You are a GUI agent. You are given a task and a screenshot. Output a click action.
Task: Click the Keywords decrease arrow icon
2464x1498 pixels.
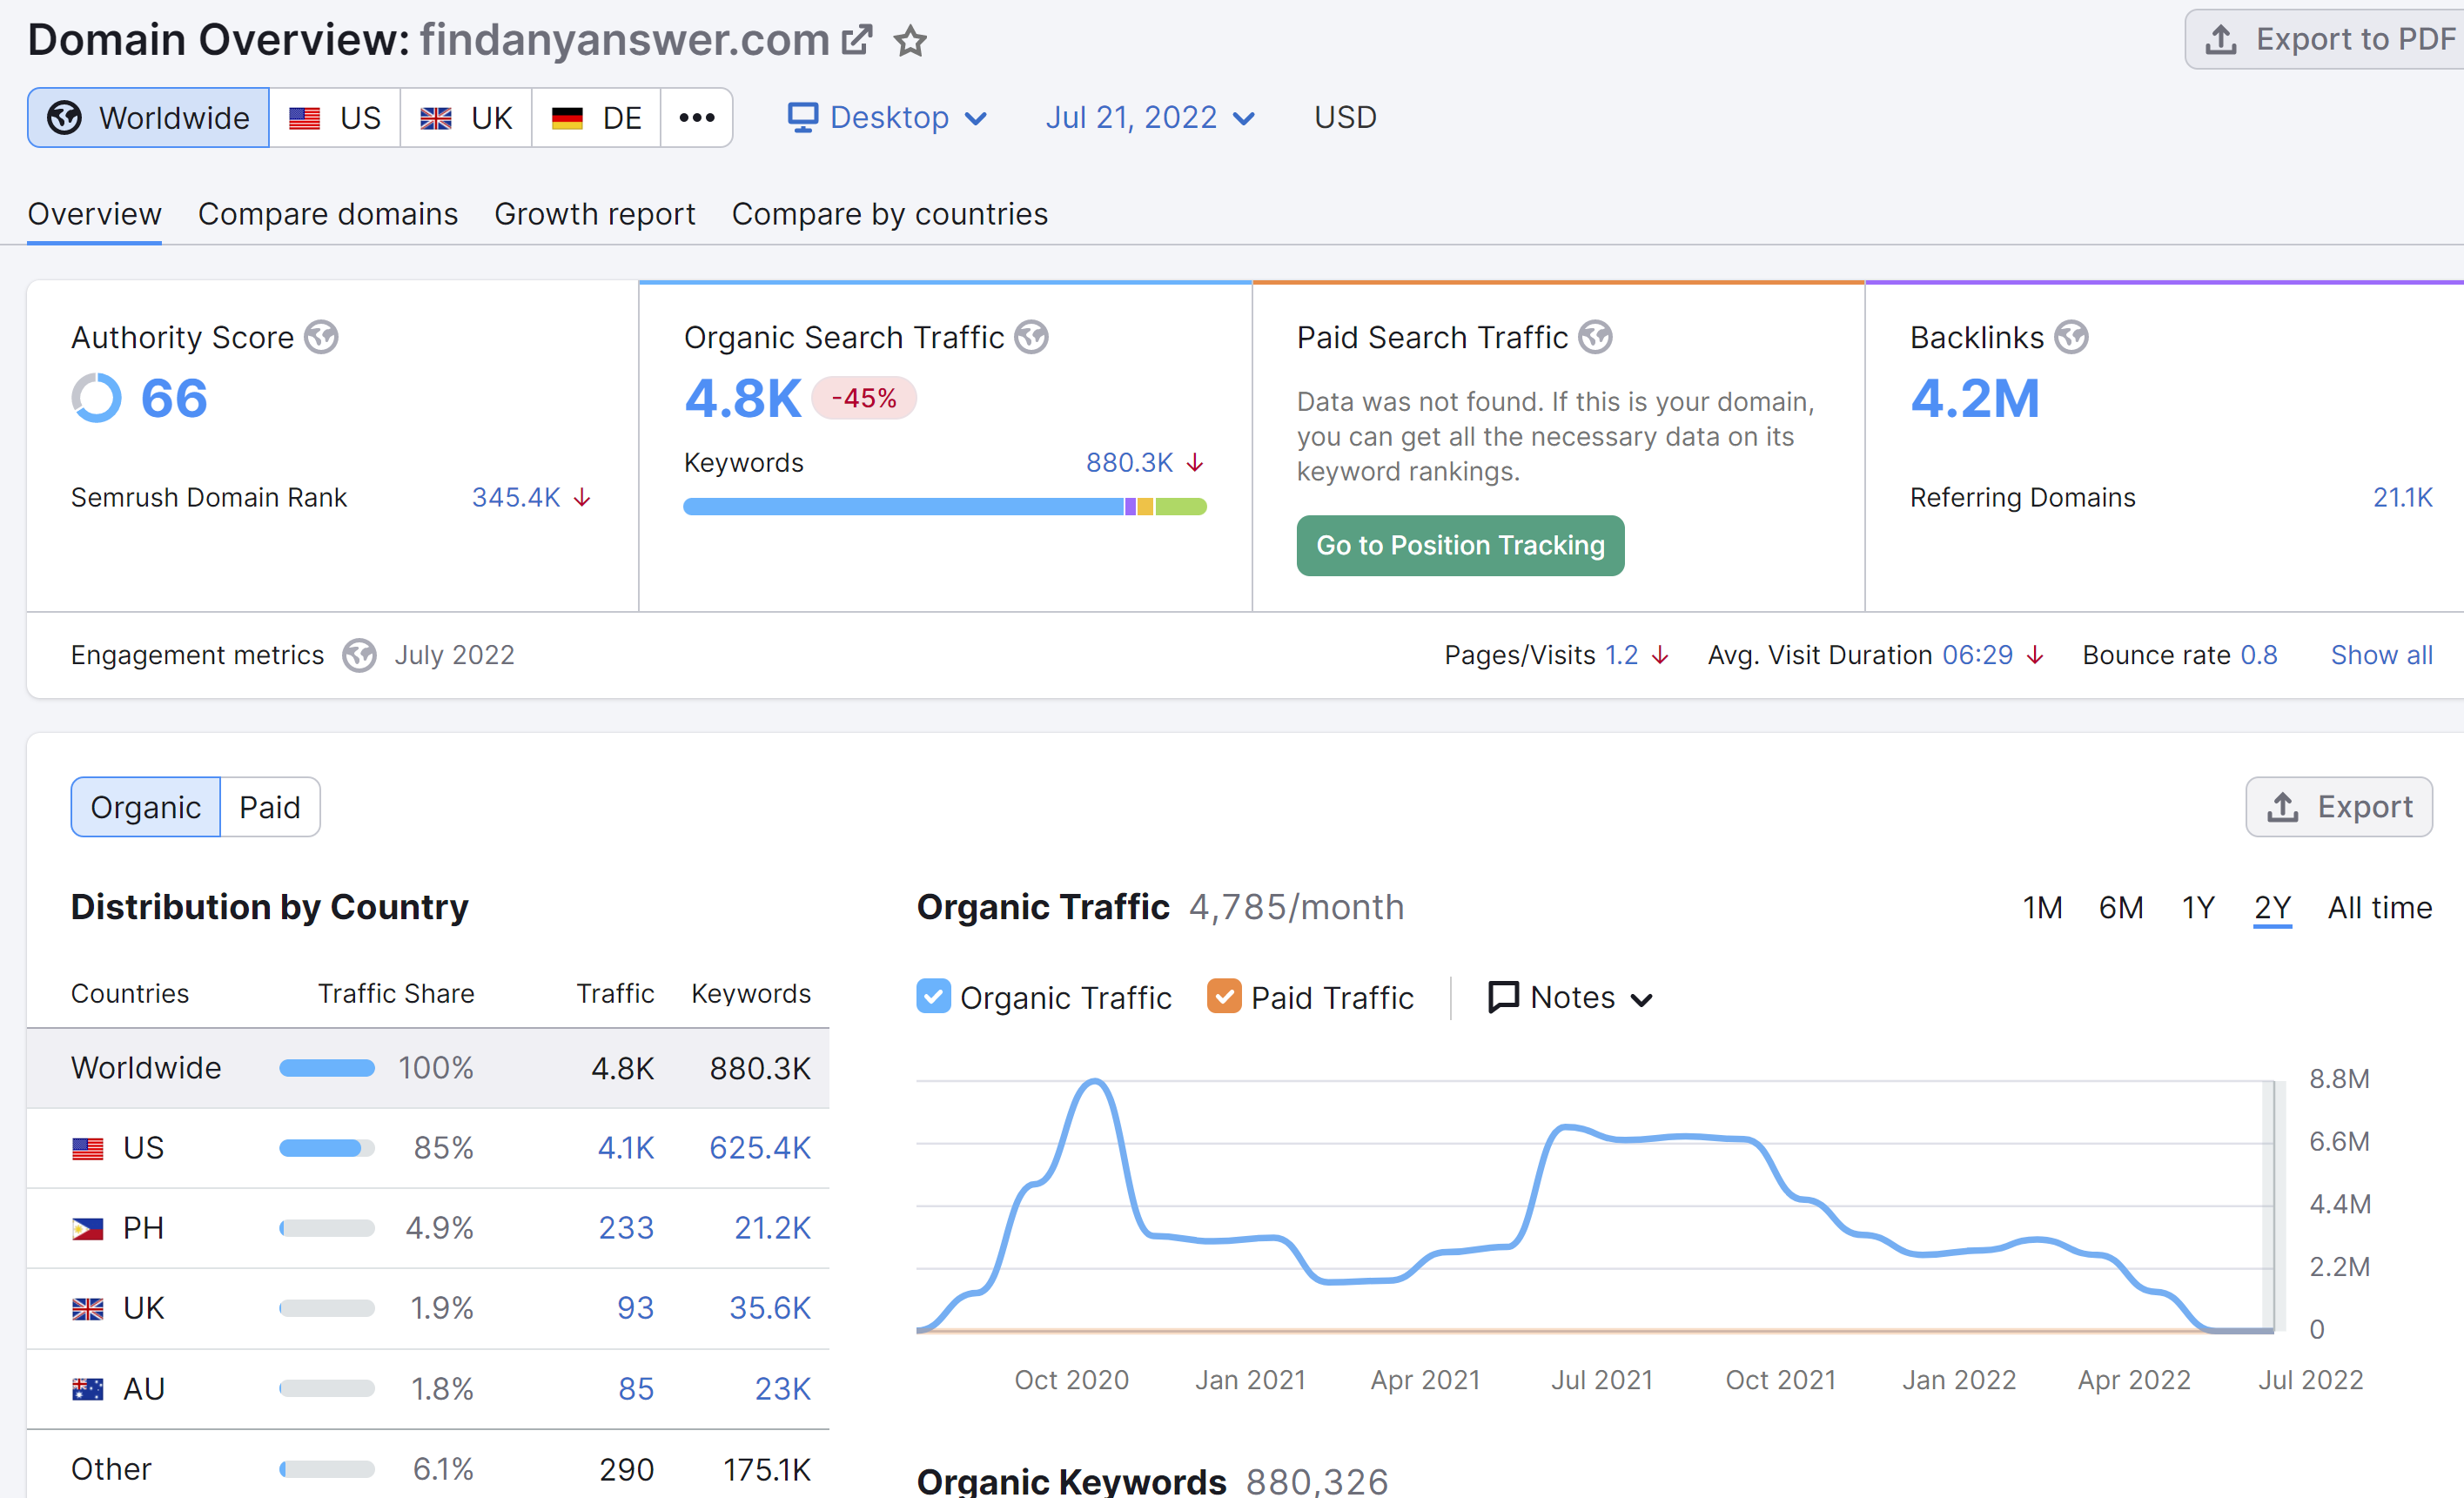pyautogui.click(x=1195, y=462)
